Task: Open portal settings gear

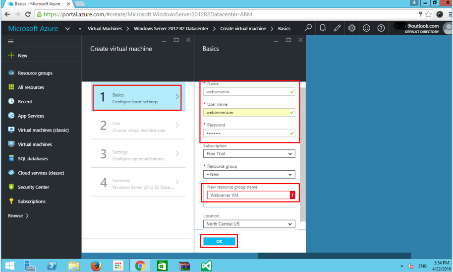Action: click(351, 28)
